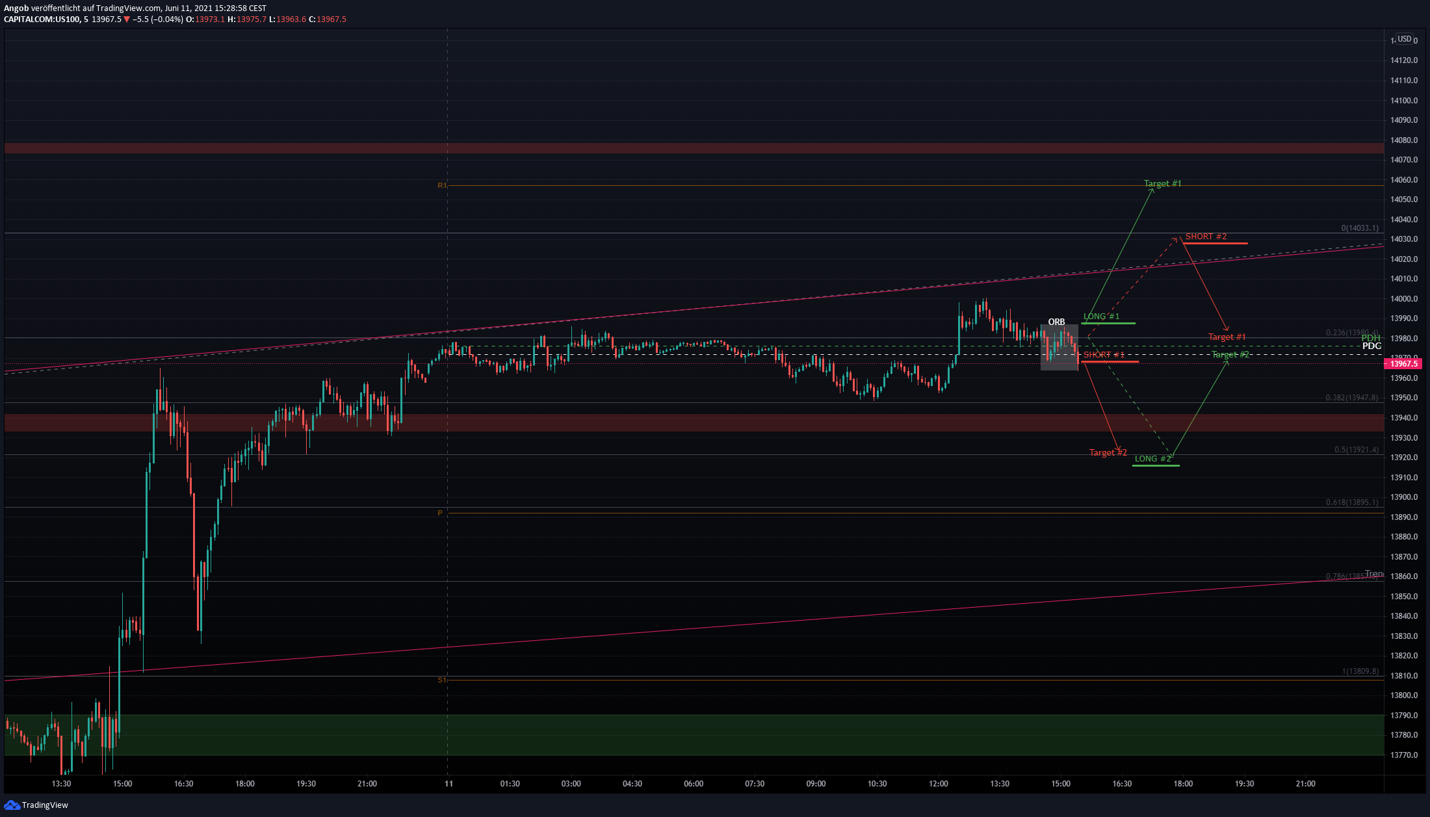The width and height of the screenshot is (1430, 817).
Task: Click the TradingView cloud logo icon
Action: [x=12, y=805]
